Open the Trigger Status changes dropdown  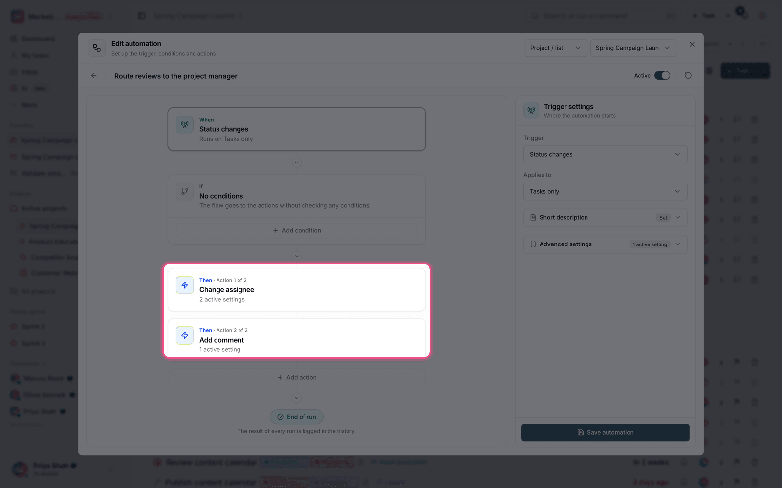tap(606, 154)
